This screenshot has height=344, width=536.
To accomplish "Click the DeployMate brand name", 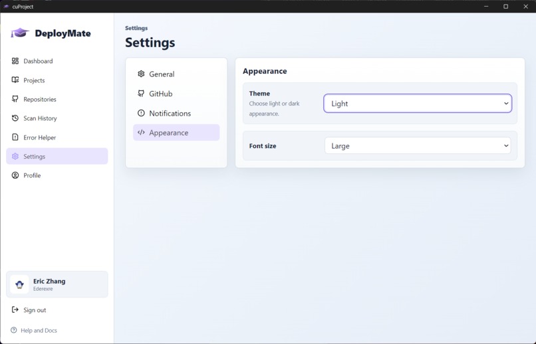I will (x=63, y=33).
